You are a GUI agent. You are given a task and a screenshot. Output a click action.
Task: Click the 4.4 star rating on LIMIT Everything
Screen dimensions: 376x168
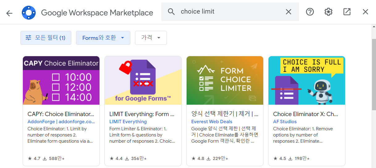pos(116,158)
